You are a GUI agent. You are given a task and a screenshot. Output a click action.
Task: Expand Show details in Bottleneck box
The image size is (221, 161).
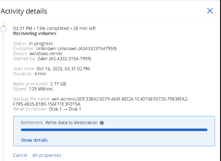coord(34,140)
